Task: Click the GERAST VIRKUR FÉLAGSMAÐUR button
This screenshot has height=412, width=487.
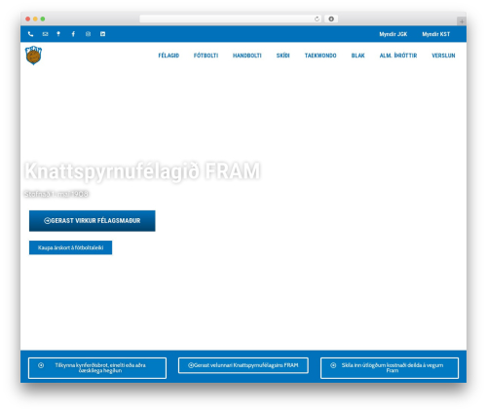Action: (x=93, y=221)
